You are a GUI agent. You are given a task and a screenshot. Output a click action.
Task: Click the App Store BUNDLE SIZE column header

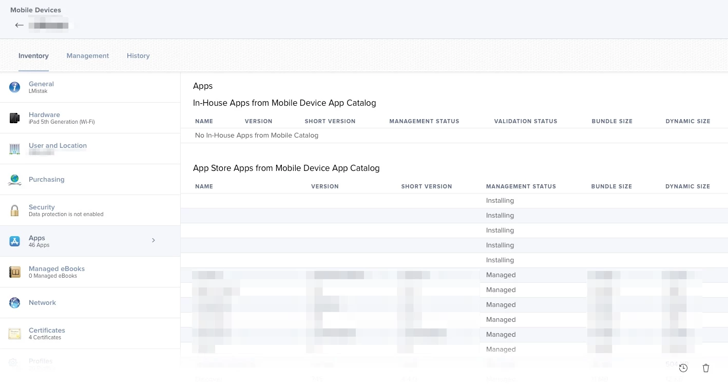pos(611,186)
